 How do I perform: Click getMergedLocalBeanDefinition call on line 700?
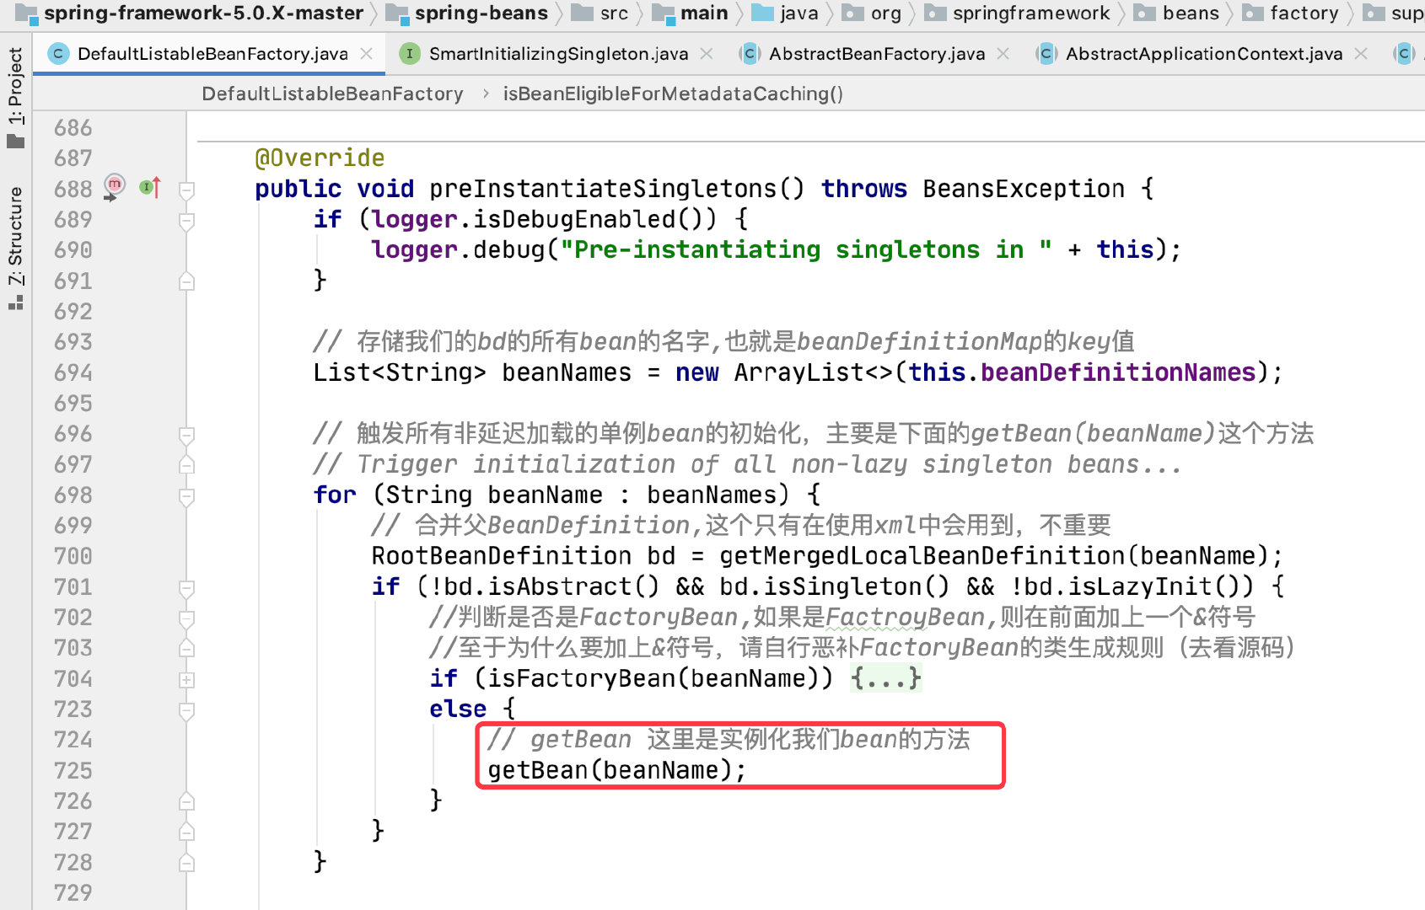(x=922, y=556)
